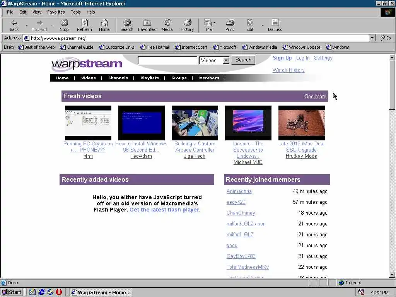396x297 pixels.
Task: Open the Running PC Crysis video thumbnail
Action: 88,123
